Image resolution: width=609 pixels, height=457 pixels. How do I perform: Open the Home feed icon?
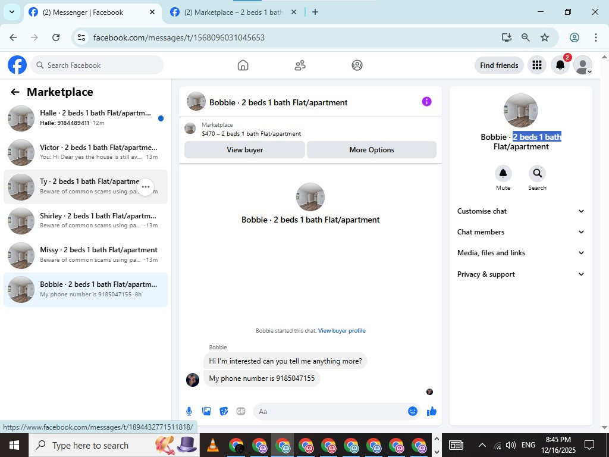pyautogui.click(x=243, y=65)
